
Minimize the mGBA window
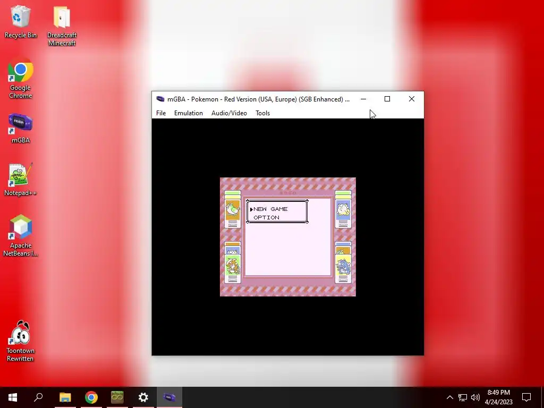(363, 99)
